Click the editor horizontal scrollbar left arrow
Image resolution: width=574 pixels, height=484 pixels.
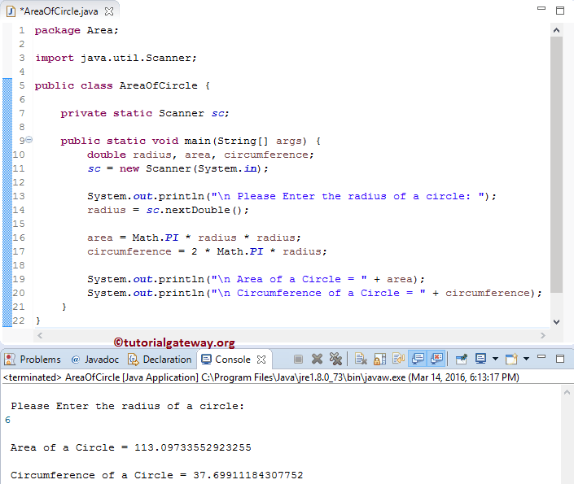[40, 335]
